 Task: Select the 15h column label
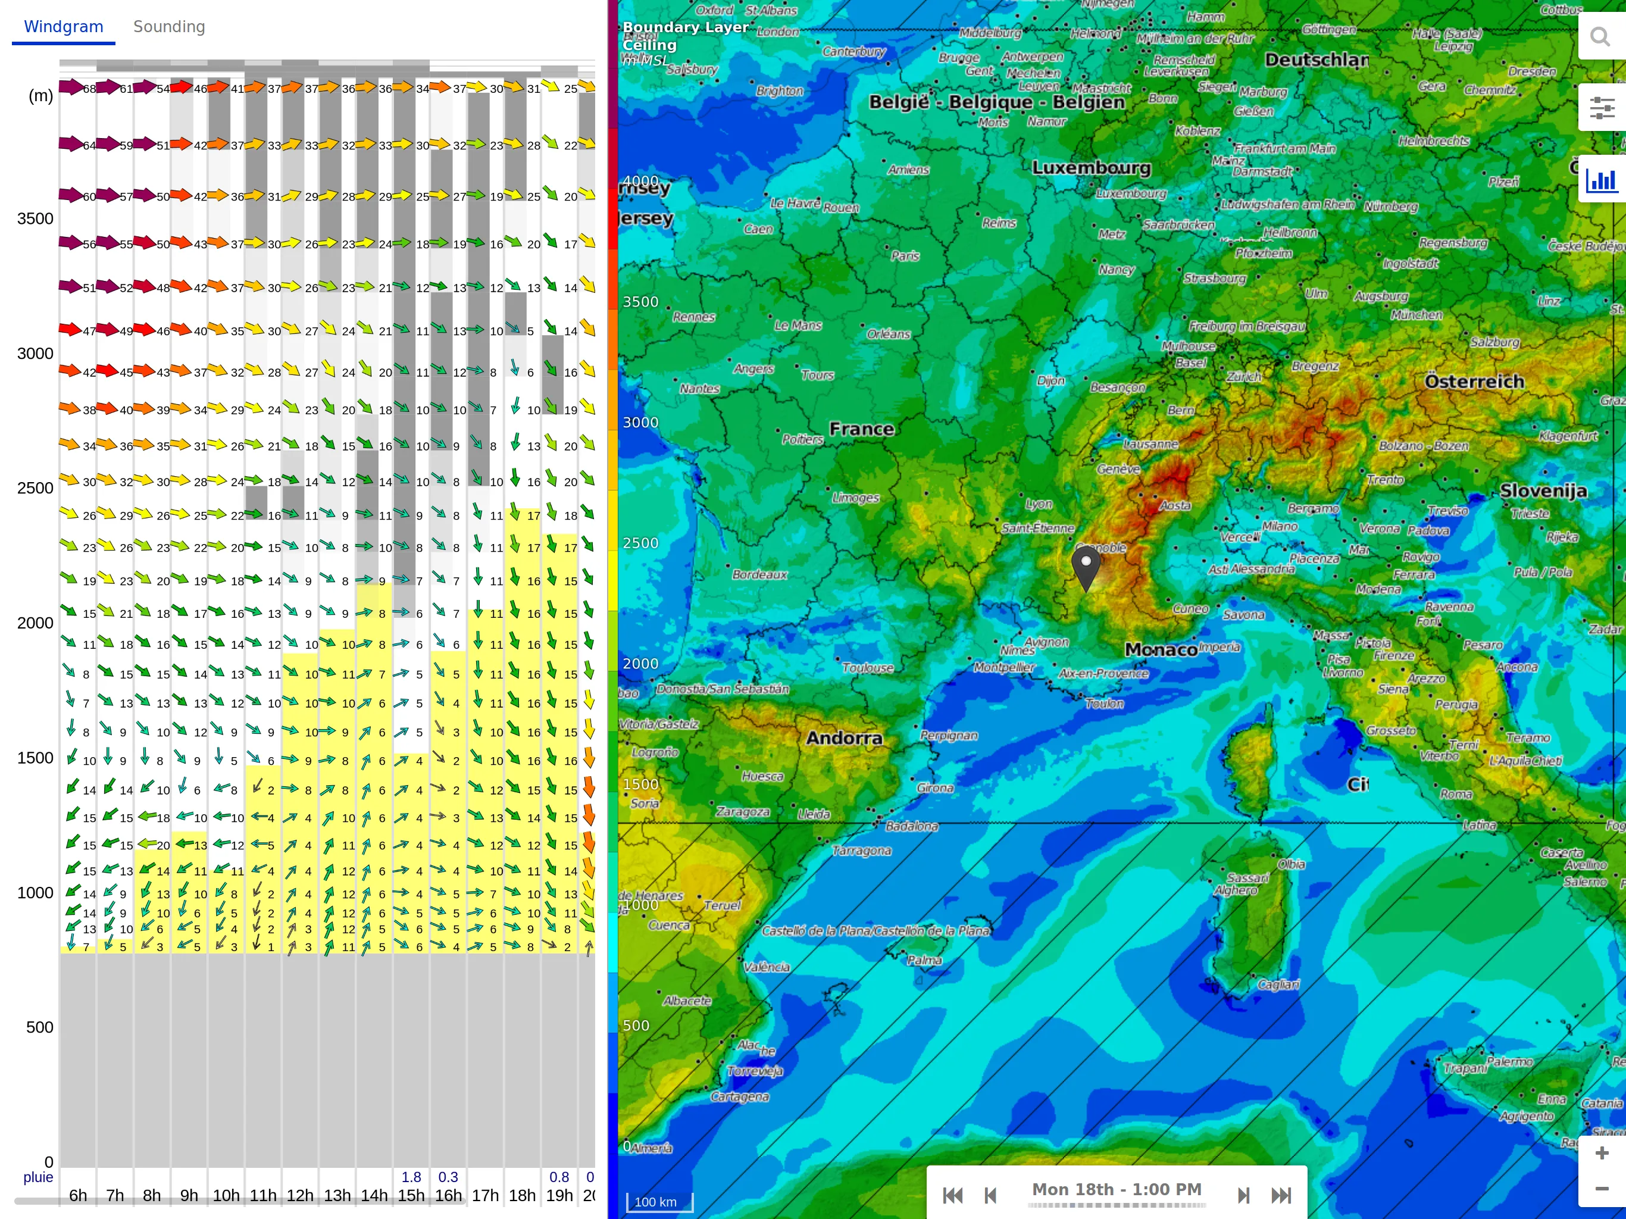(x=411, y=1195)
